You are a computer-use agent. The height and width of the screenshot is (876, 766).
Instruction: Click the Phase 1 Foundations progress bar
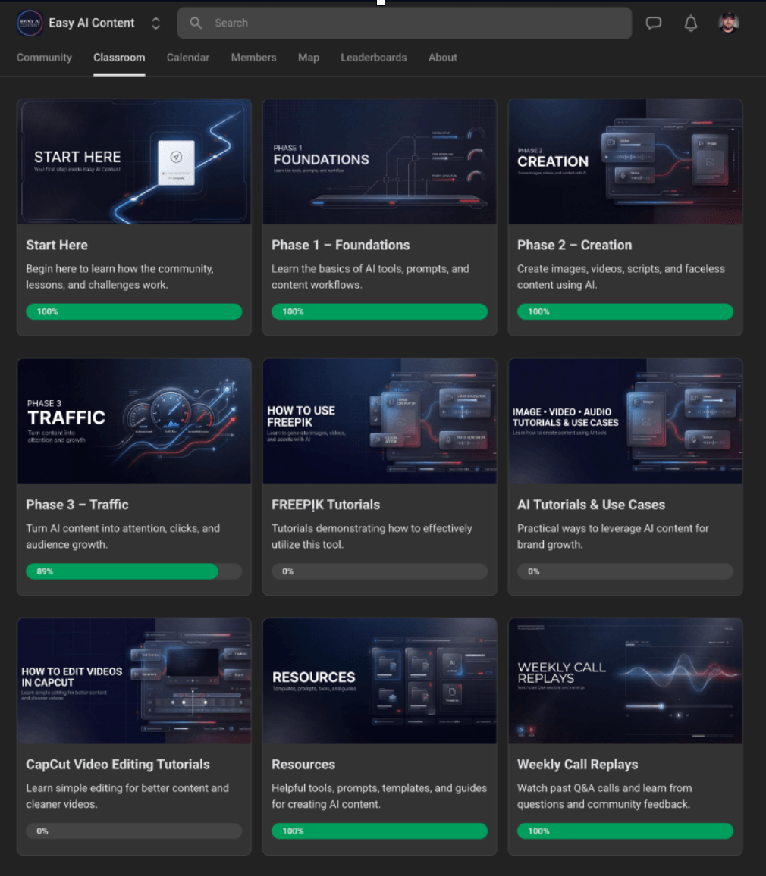(380, 311)
